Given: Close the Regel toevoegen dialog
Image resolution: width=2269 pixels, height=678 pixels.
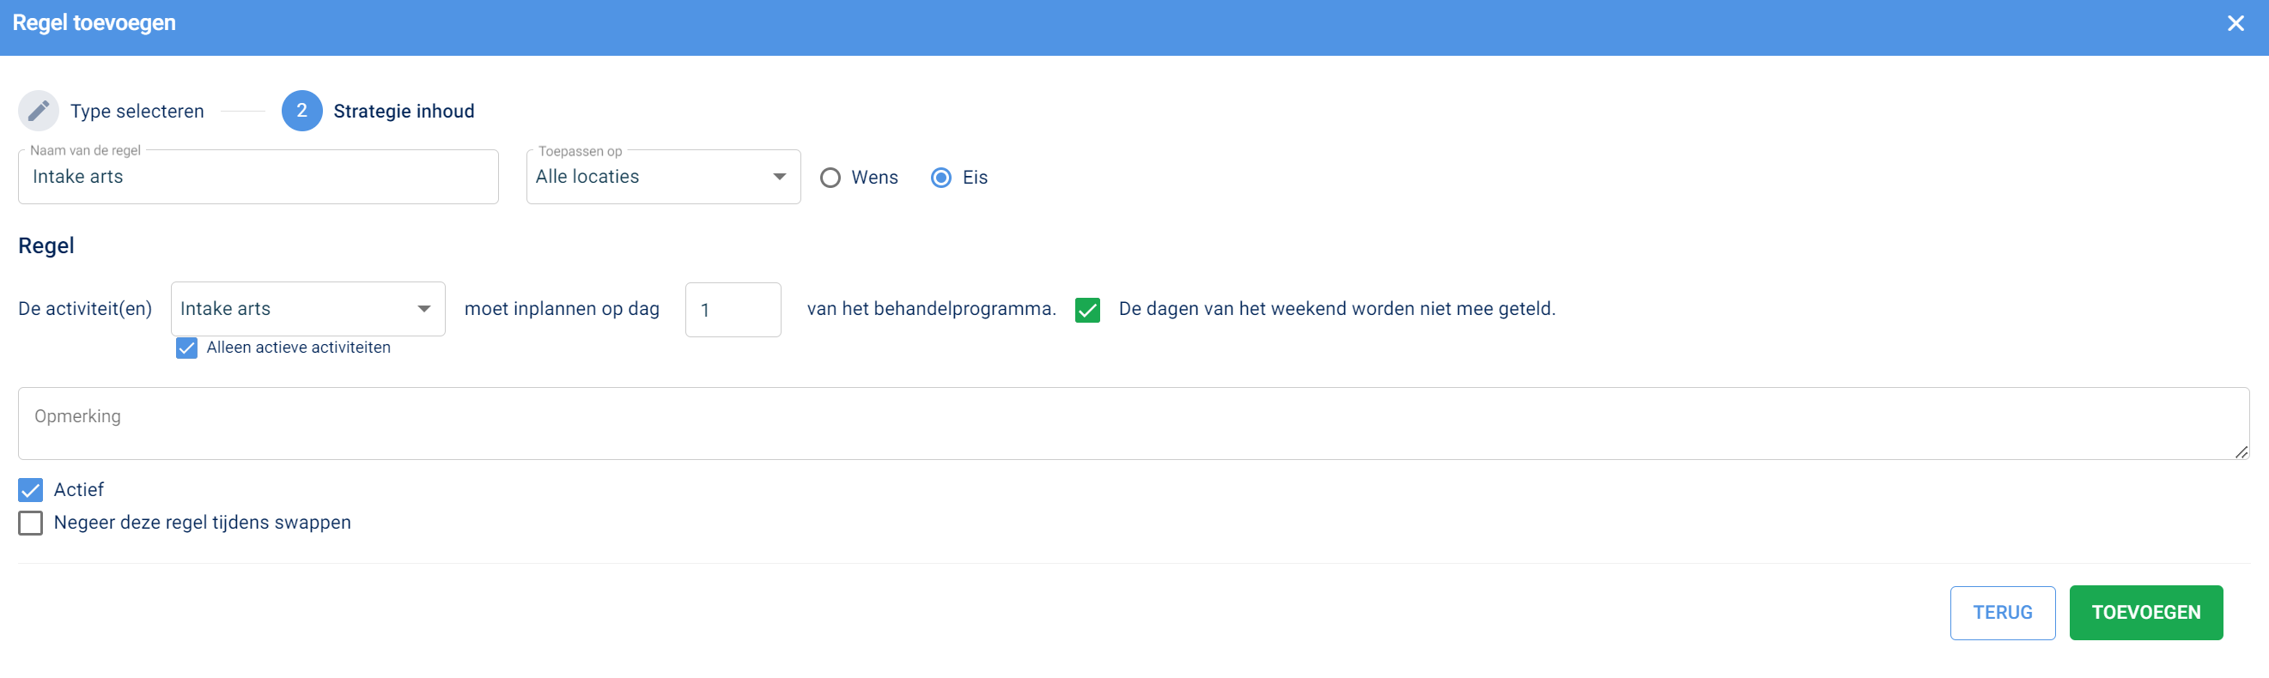Looking at the screenshot, I should point(2236,24).
